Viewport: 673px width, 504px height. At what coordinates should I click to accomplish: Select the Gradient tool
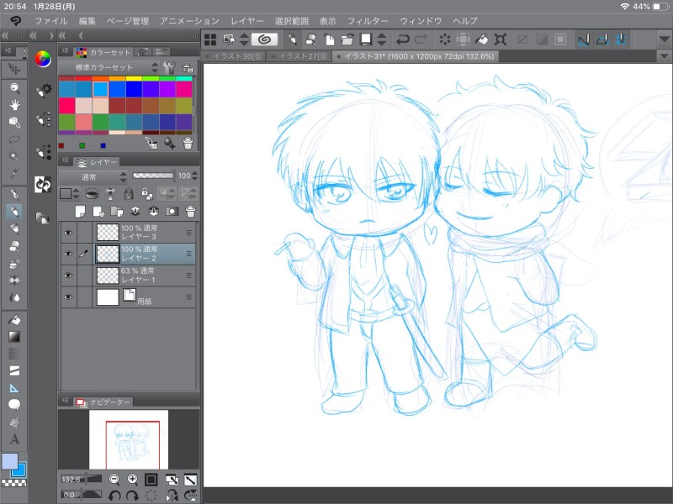(x=14, y=337)
